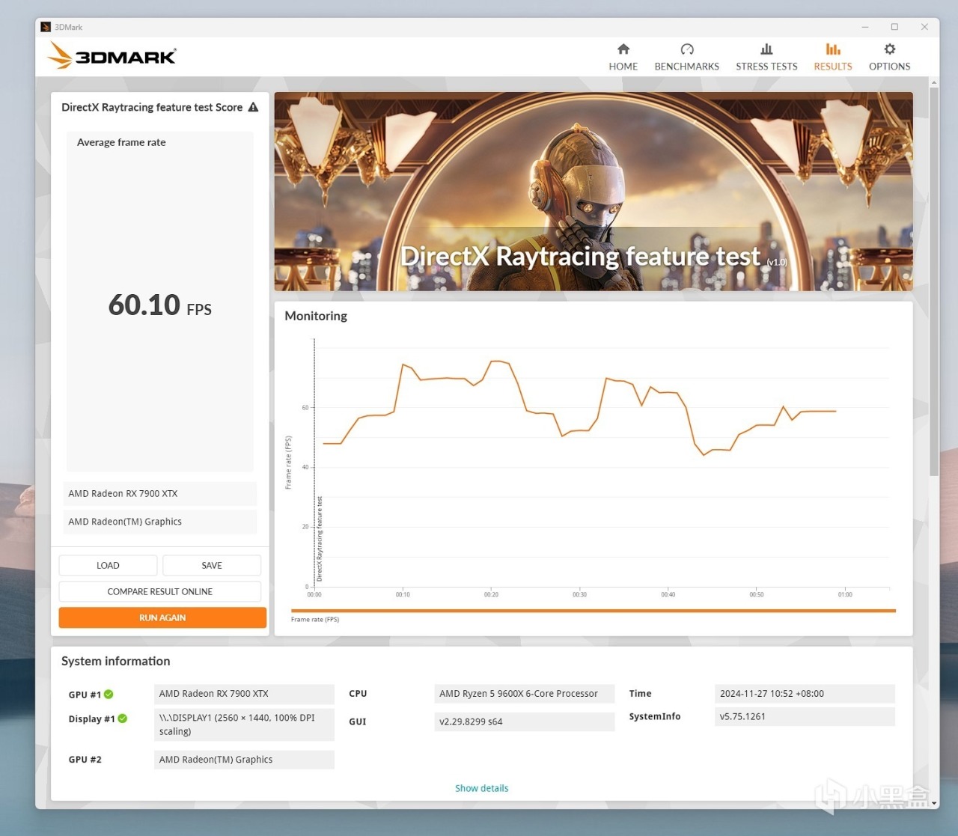This screenshot has width=958, height=836.
Task: Click the Average frame rate label
Action: [121, 142]
